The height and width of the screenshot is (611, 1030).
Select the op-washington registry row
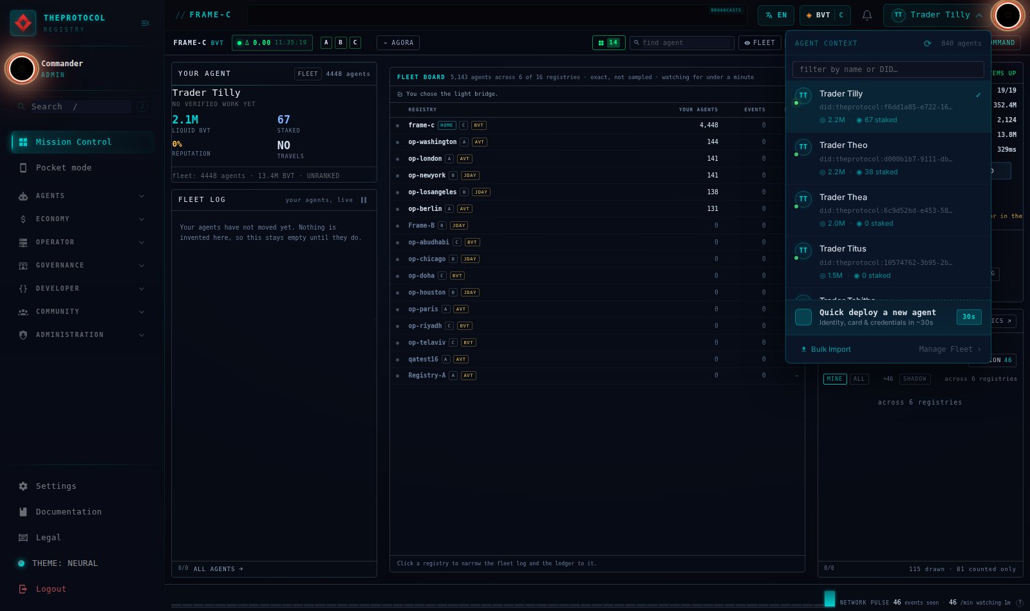click(597, 142)
